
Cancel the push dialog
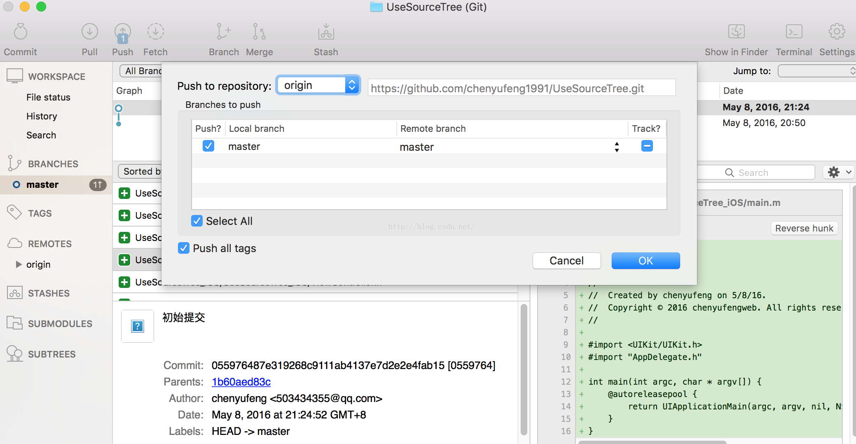[x=566, y=261]
